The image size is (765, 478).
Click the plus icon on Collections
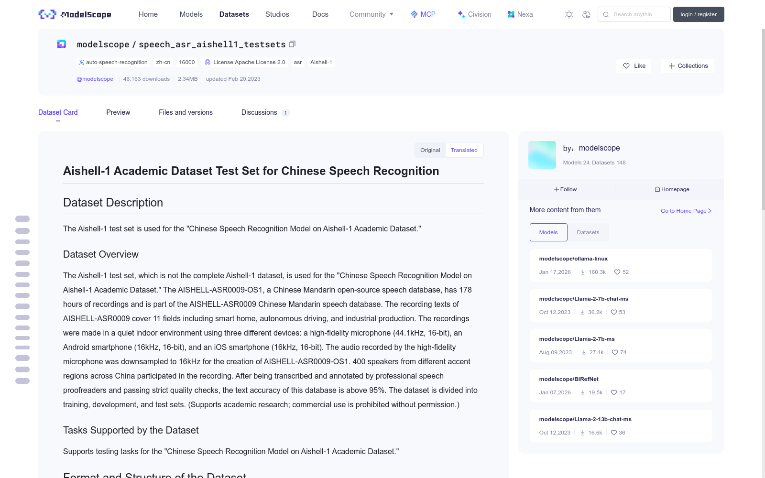[672, 66]
